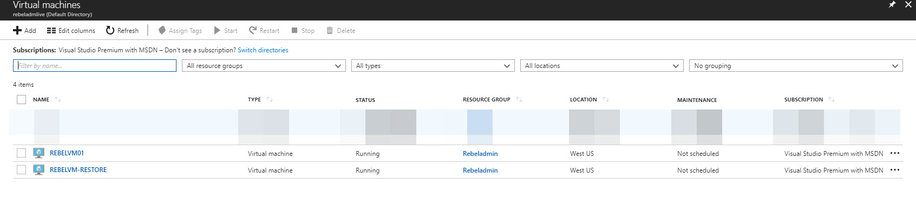Open the REBELVM-RESTORE virtual machine link
This screenshot has height=212, width=916.
pos(78,170)
